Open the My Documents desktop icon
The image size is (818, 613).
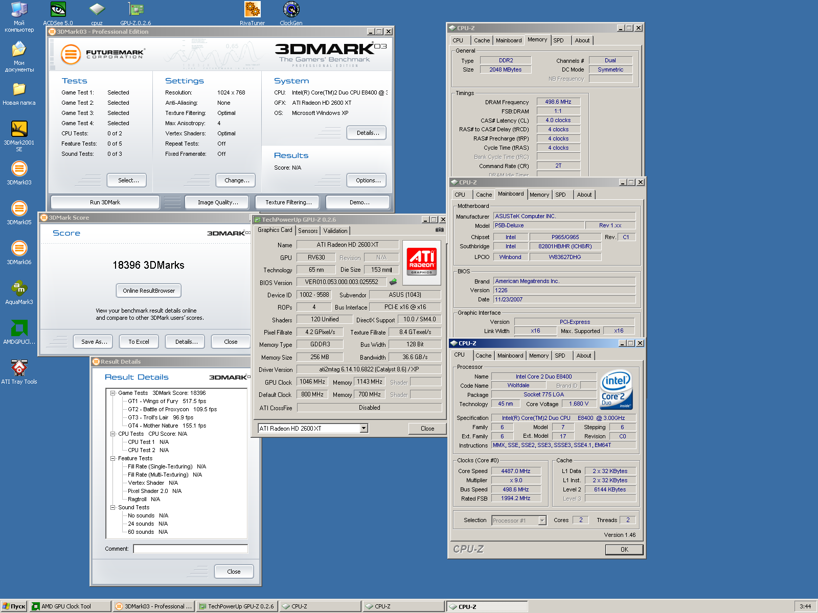19,57
